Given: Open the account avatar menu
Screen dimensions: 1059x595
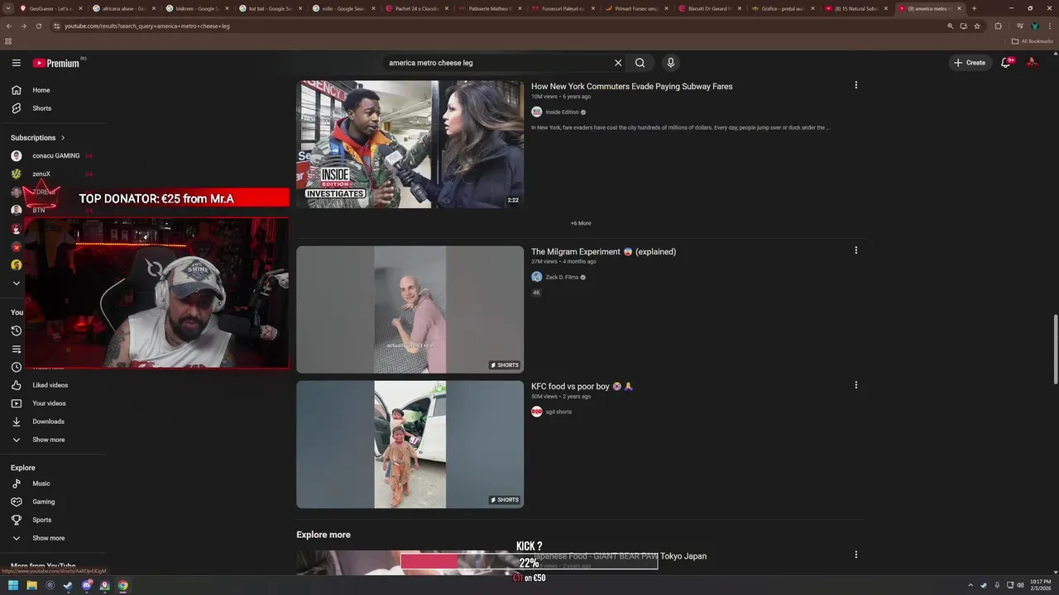Looking at the screenshot, I should (x=1032, y=63).
